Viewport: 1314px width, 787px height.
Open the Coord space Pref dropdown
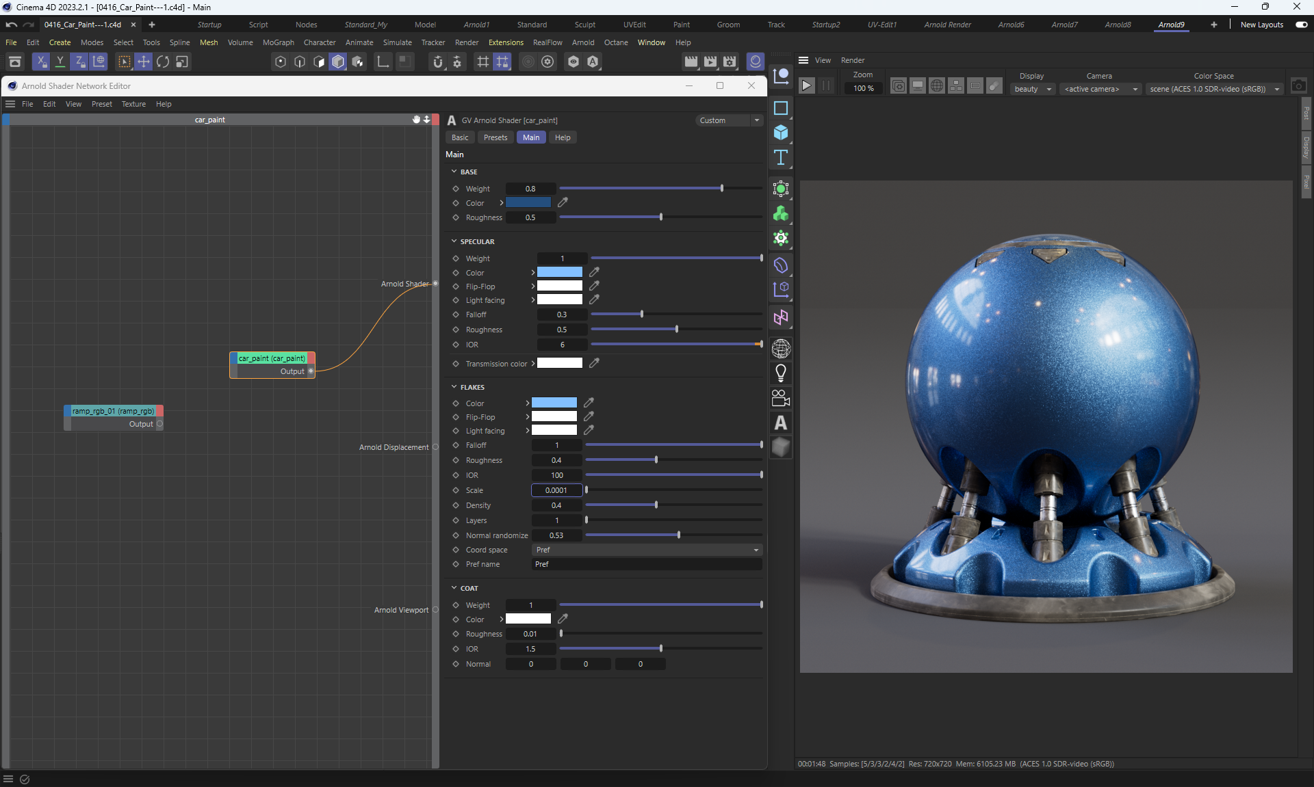click(647, 550)
